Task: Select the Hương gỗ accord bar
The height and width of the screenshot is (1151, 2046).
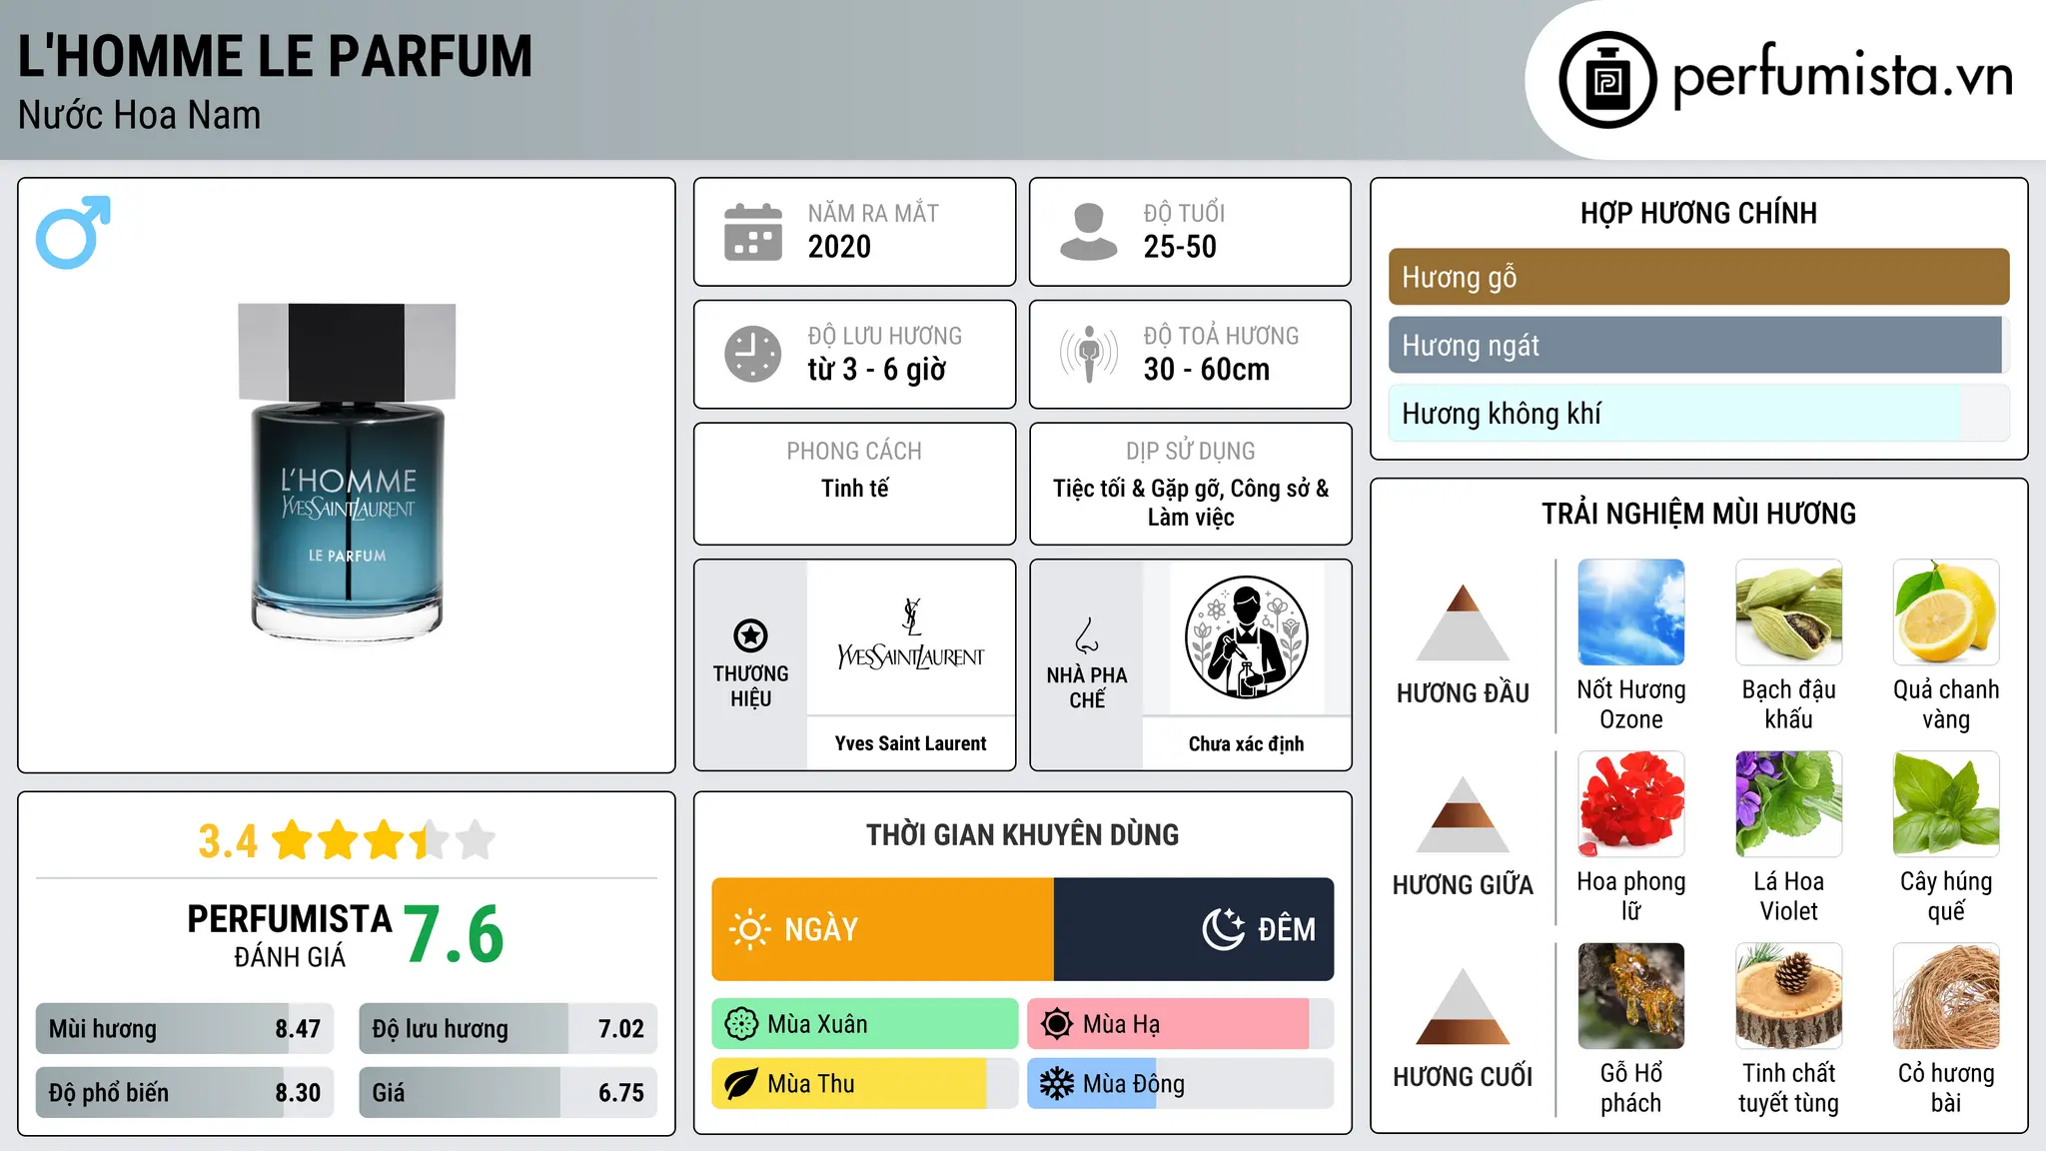Action: point(1698,277)
